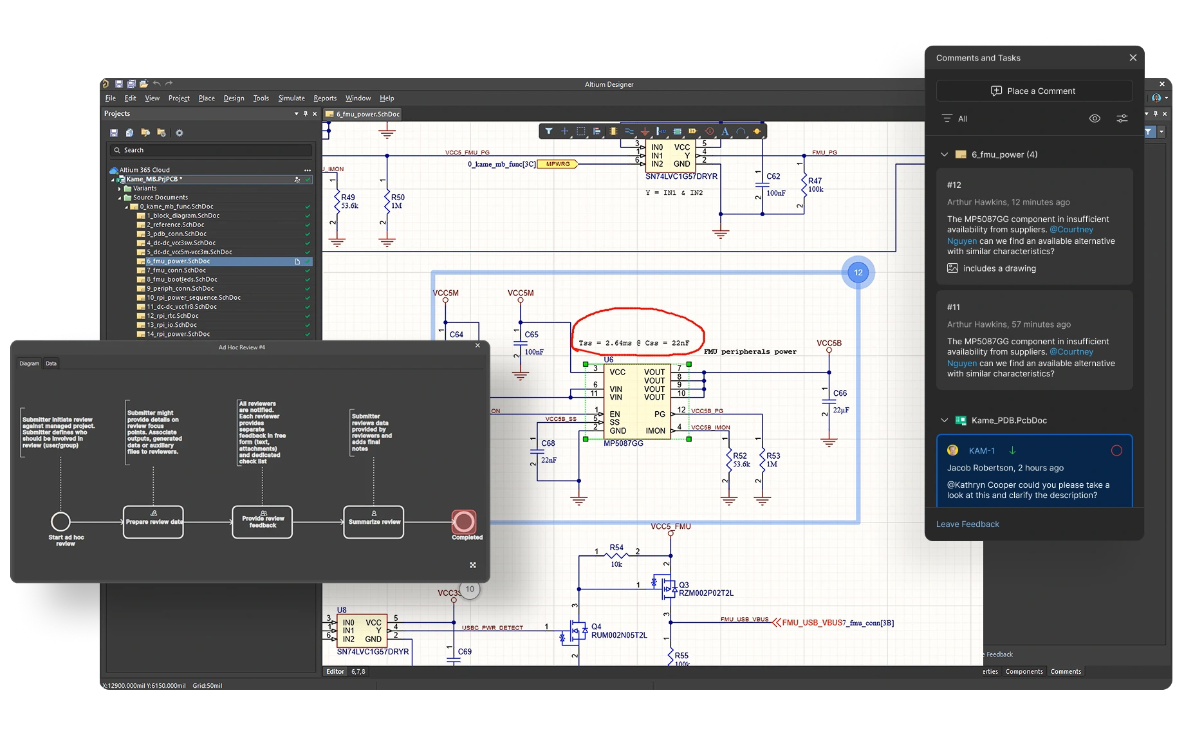
Task: Switch to the Data tab in review window
Action: pyautogui.click(x=51, y=364)
